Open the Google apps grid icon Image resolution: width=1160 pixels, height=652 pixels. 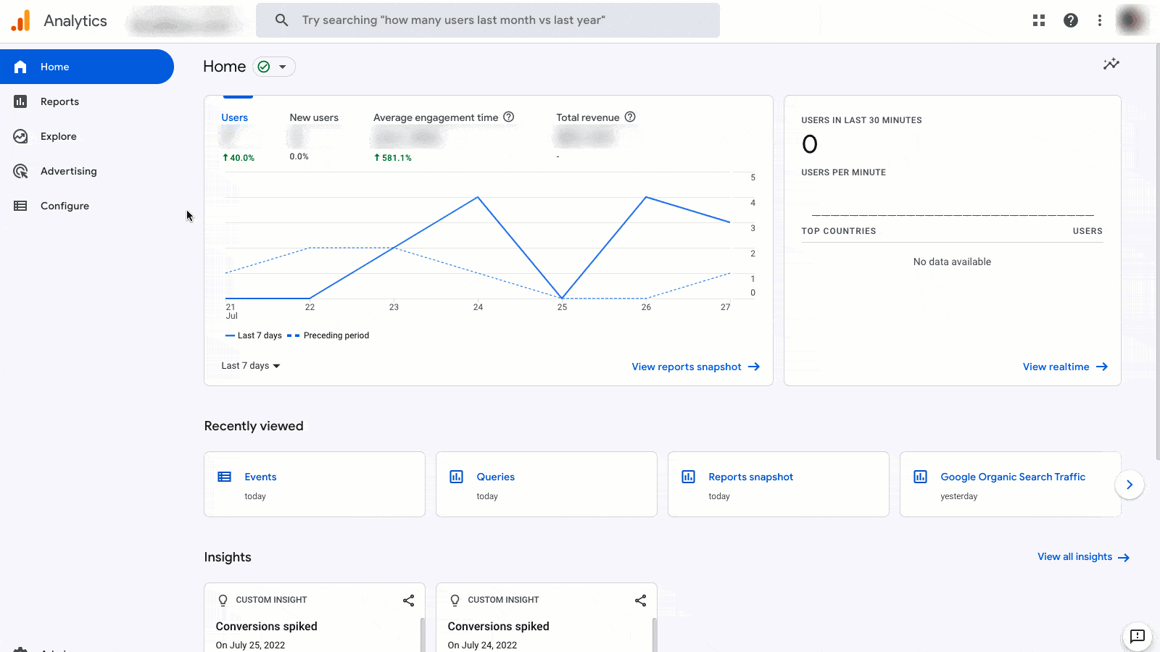[x=1039, y=20]
